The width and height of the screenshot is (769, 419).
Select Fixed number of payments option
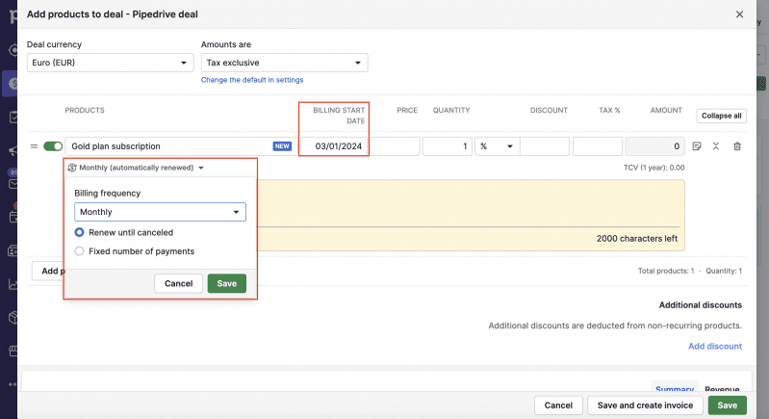[80, 251]
